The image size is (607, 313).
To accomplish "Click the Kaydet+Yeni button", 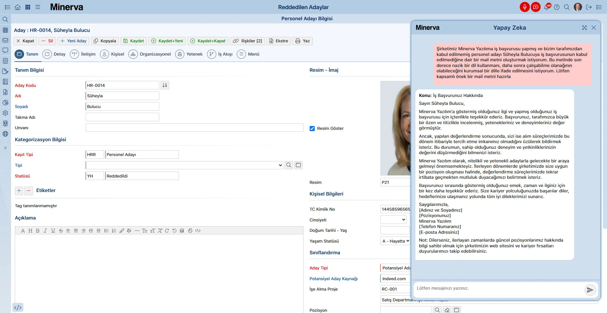I will click(167, 41).
